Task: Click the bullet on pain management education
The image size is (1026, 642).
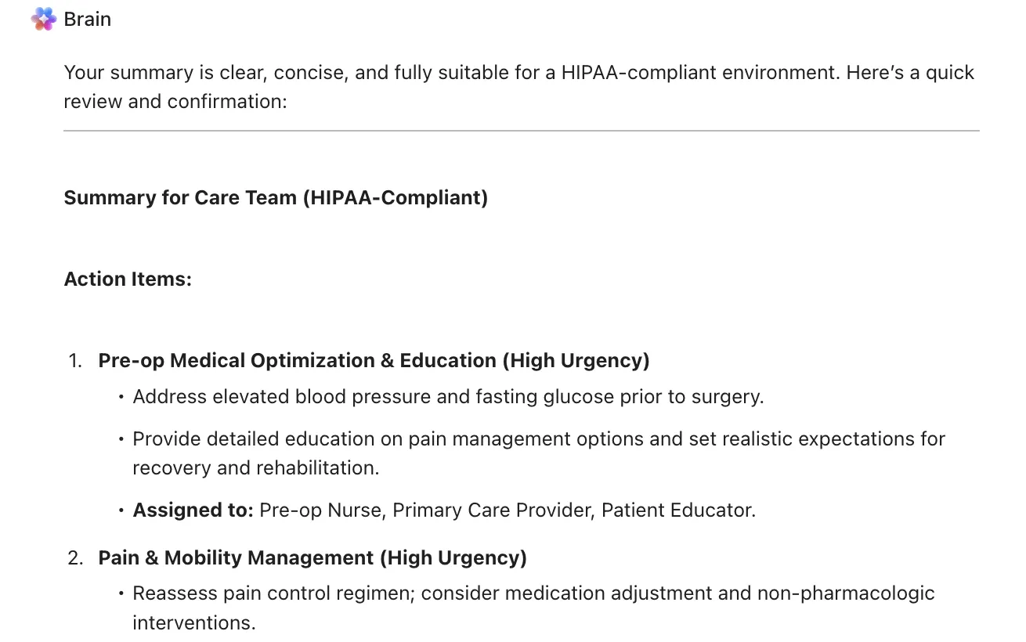Action: [539, 453]
